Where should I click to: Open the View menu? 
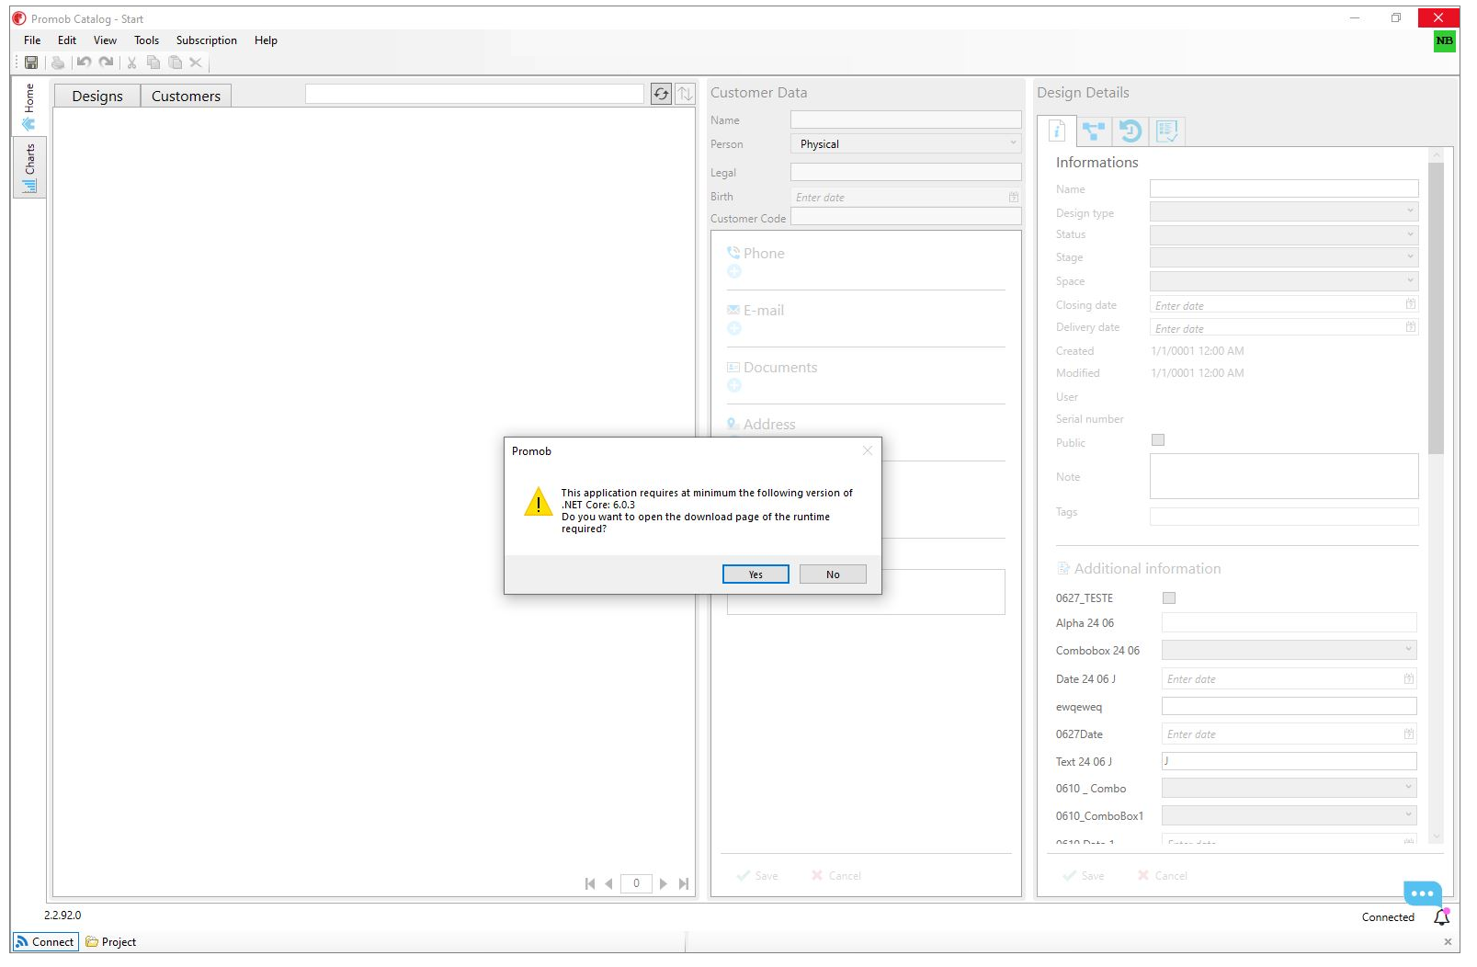click(105, 40)
